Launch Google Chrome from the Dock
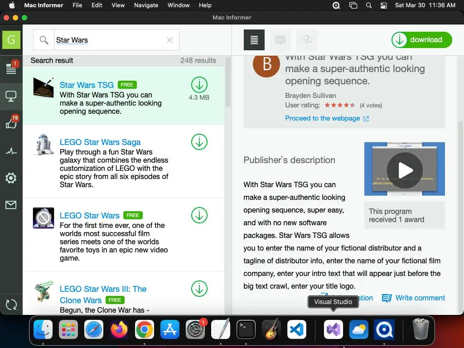 pos(145,329)
